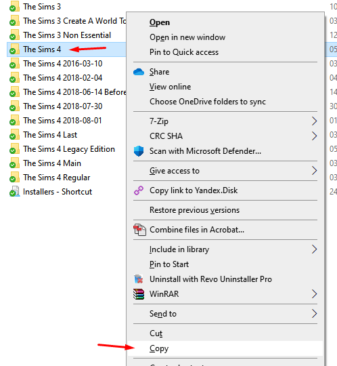This screenshot has height=366, width=337.
Task: Click the folder icon of The Sims 4 Regular
Action: coord(14,178)
